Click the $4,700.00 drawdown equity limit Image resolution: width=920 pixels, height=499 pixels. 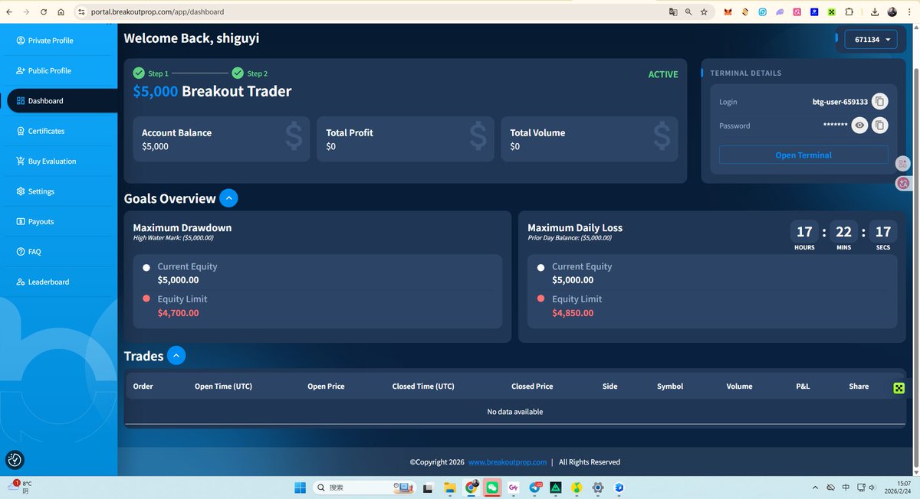coord(178,313)
